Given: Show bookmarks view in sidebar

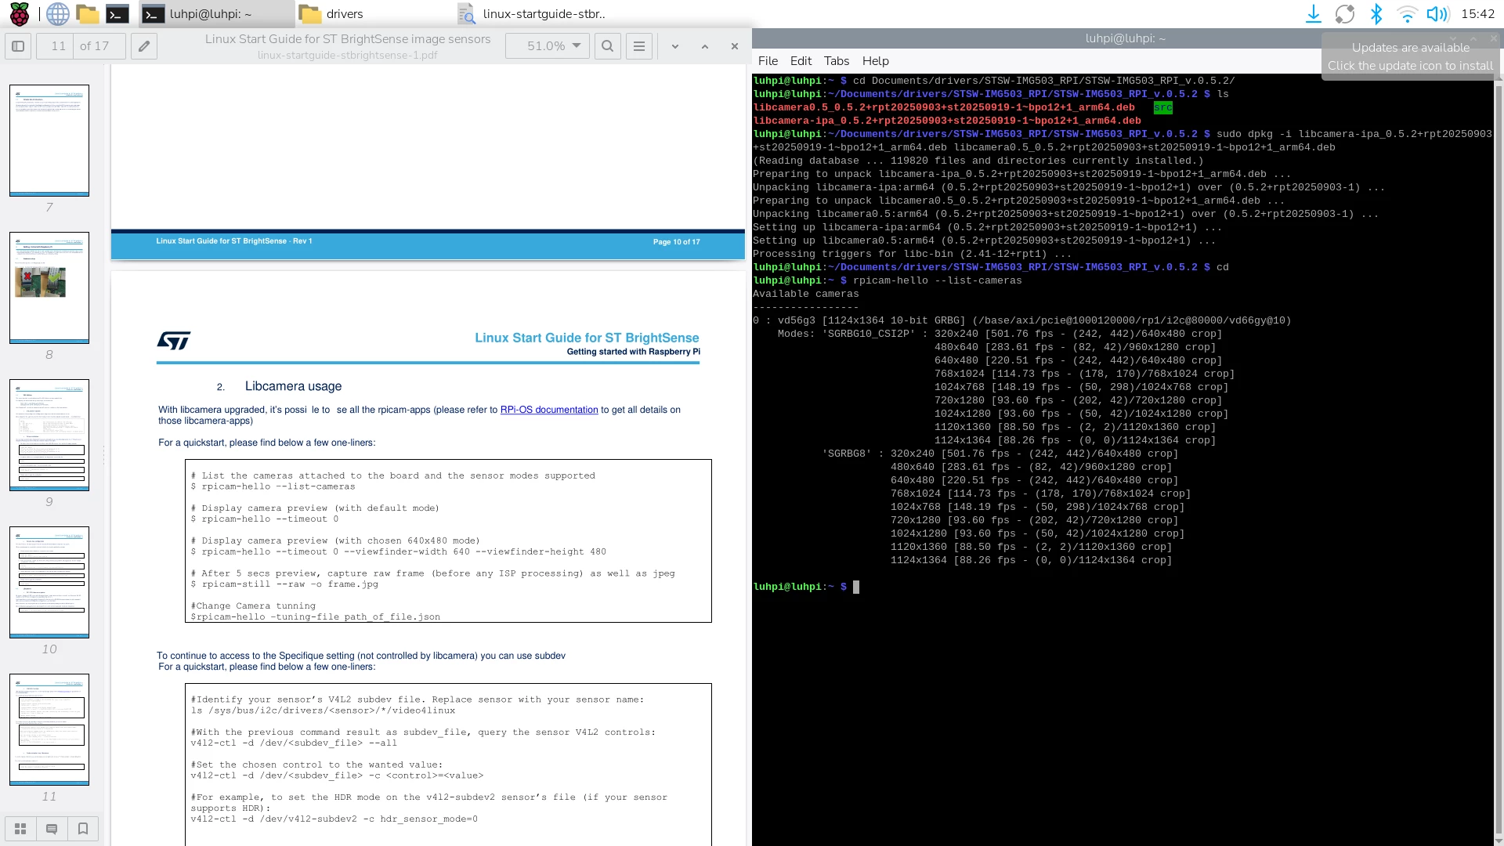Looking at the screenshot, I should pos(83,829).
